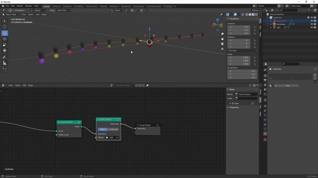
Task: Open the XYZ Euler rotation mode dropdown
Action: [x=242, y=50]
